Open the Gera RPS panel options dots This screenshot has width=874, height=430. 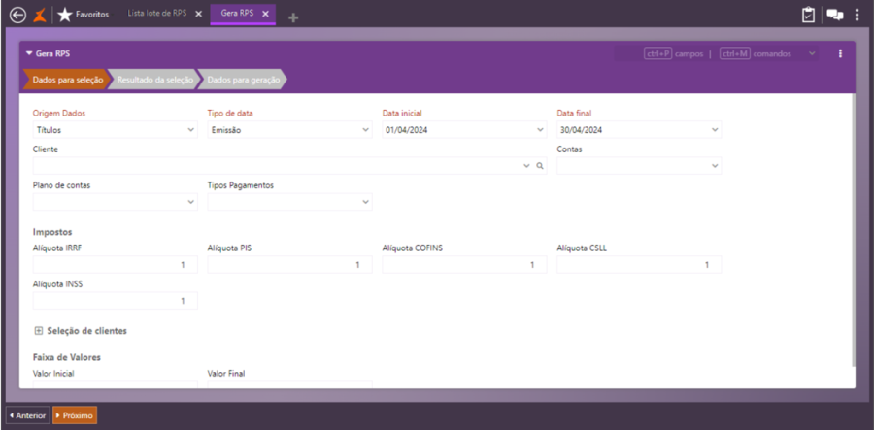pyautogui.click(x=840, y=54)
